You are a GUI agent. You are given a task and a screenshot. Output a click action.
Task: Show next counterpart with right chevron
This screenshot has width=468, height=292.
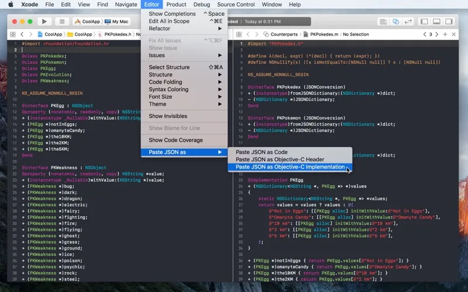[436, 34]
